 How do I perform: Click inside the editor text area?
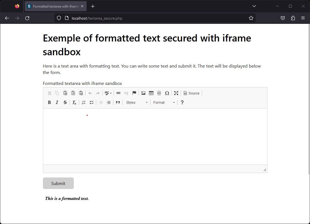pyautogui.click(x=155, y=136)
